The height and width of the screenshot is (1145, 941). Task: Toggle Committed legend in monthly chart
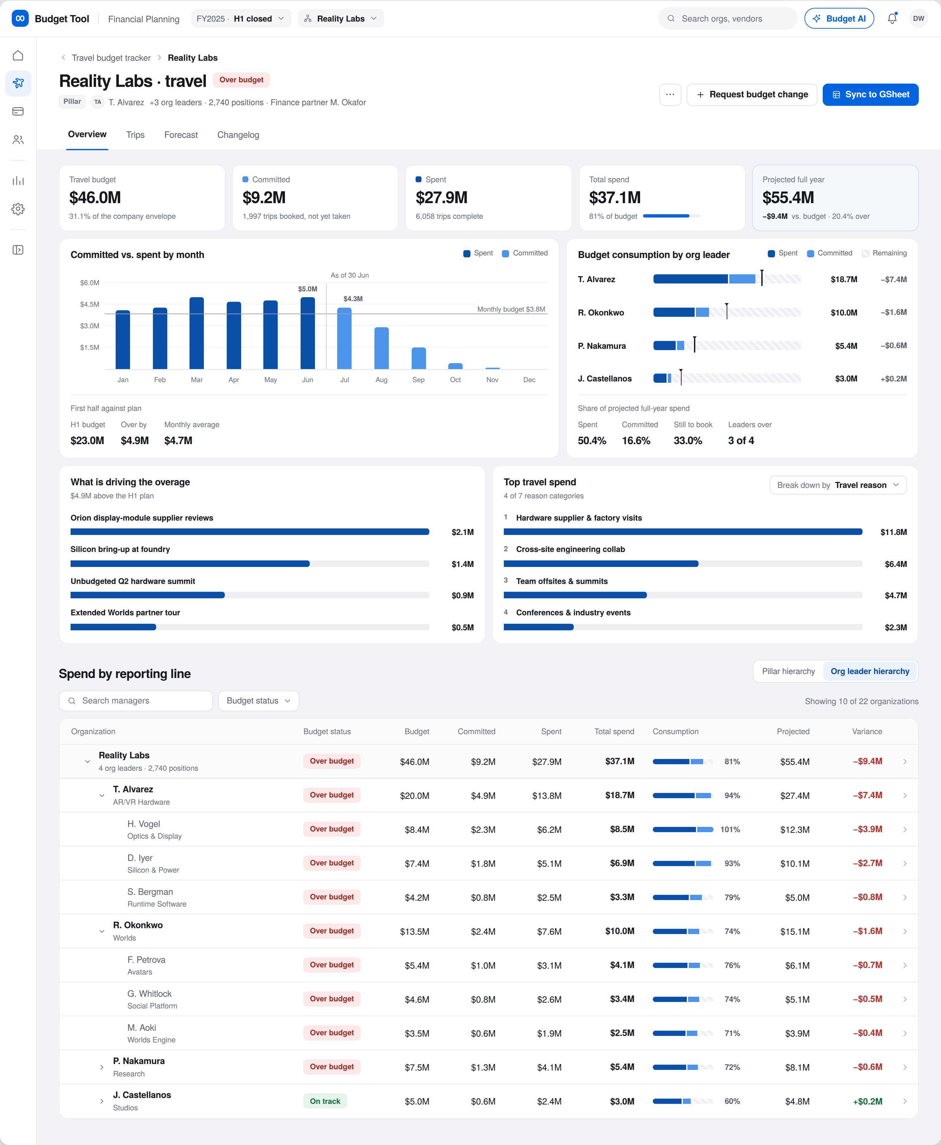click(525, 253)
